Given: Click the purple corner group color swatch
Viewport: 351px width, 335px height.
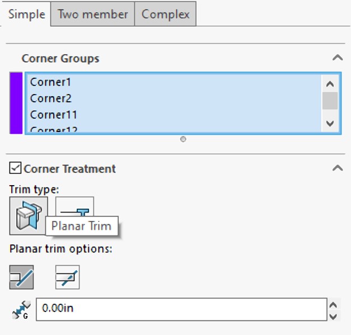Looking at the screenshot, I should tap(16, 103).
